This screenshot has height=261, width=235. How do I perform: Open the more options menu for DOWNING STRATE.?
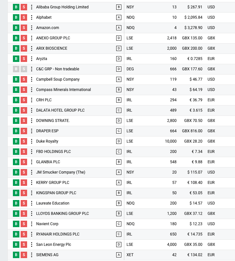32,121
